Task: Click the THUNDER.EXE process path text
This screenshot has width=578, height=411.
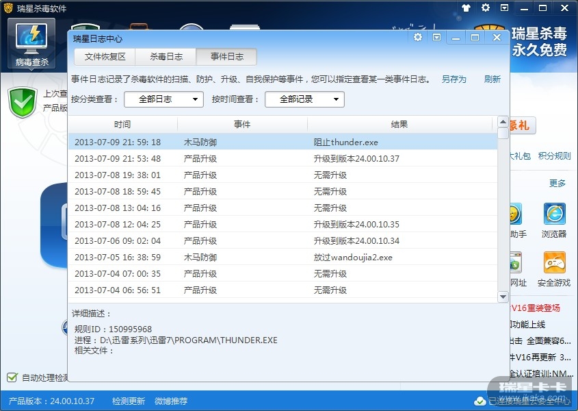Action: tap(176, 340)
